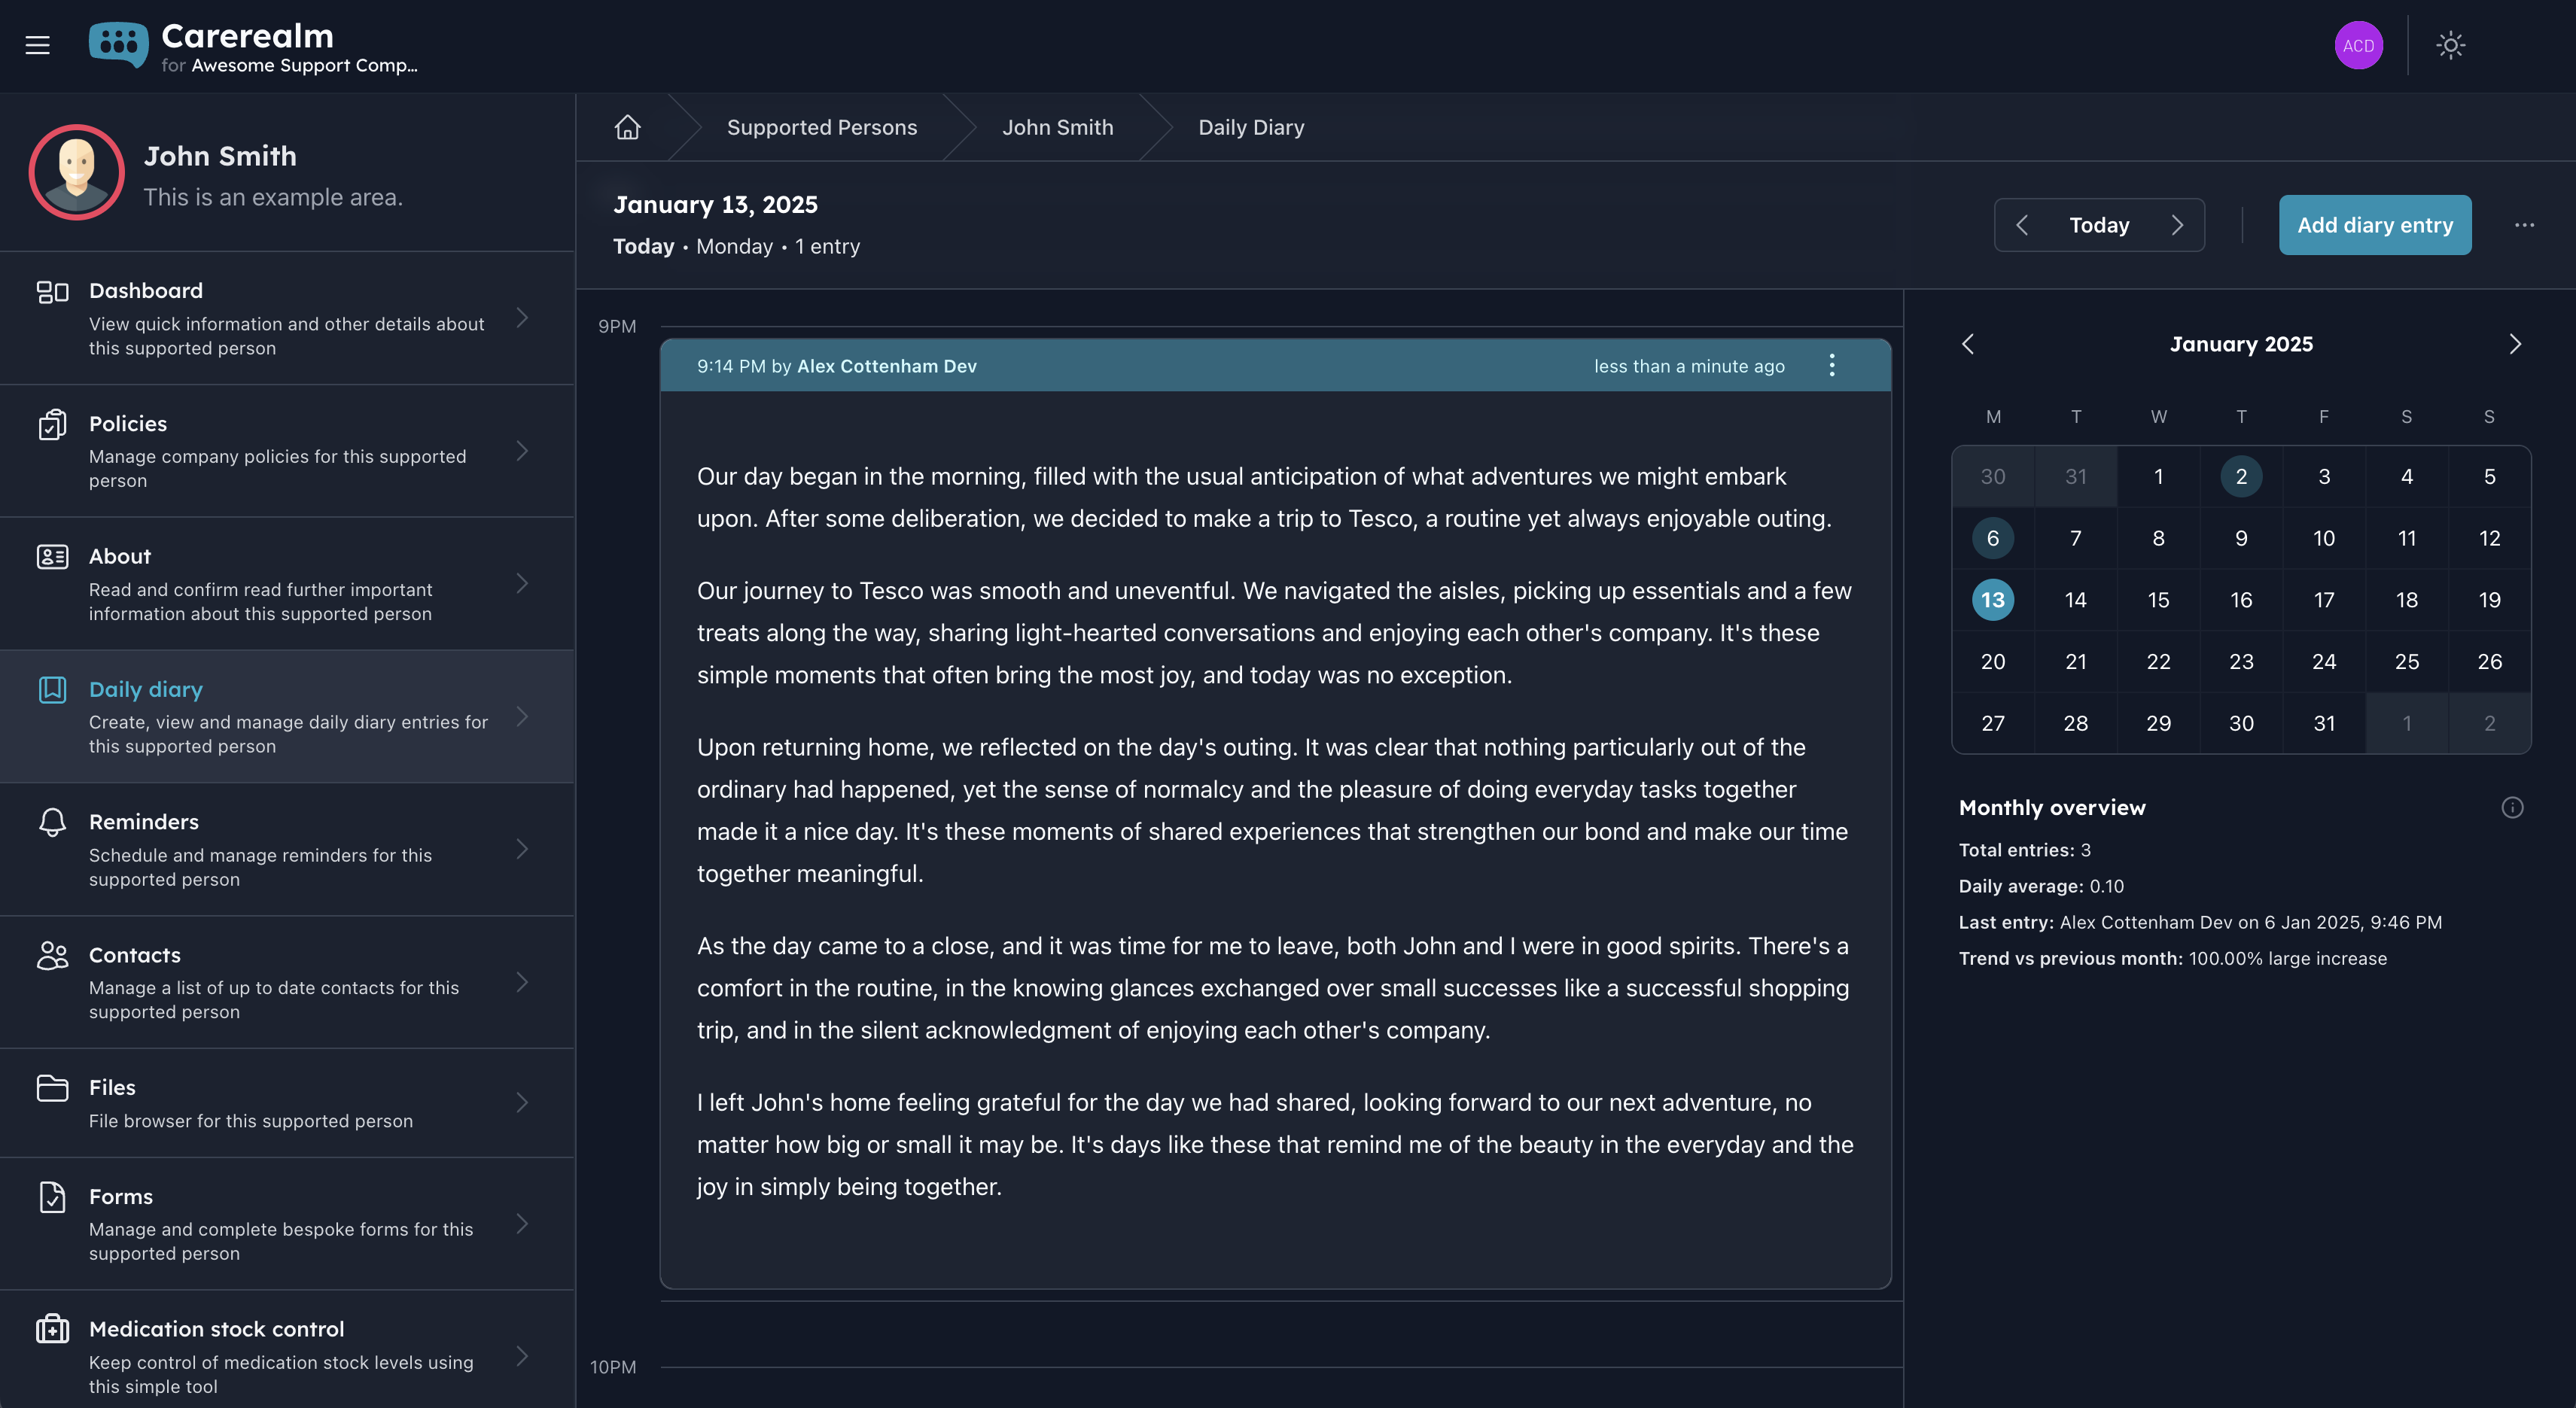2576x1408 pixels.
Task: Go to previous day arrow beside Today
Action: click(x=2022, y=225)
